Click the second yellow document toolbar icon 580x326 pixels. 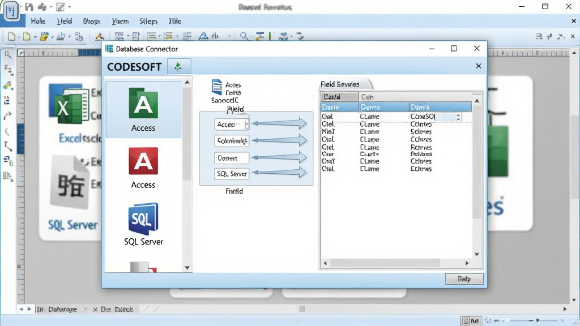[x=26, y=36]
